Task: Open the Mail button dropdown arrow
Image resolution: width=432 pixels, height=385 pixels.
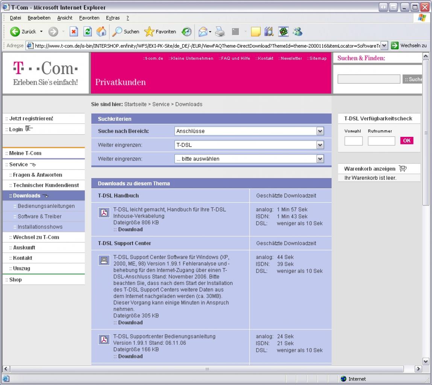Action: tap(210, 32)
